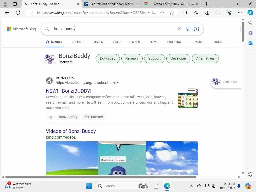
Task: Switch to Old versions of Windows tab
Action: [x=112, y=4]
